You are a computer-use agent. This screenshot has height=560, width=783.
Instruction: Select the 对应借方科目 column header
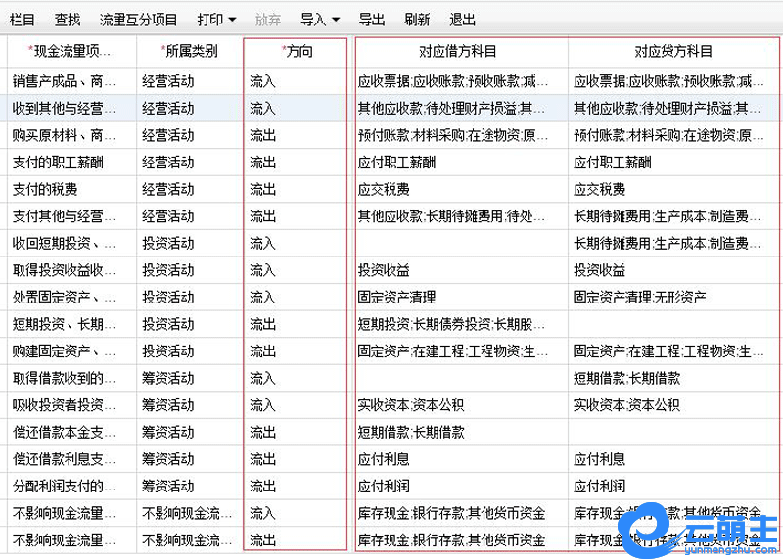coord(461,51)
